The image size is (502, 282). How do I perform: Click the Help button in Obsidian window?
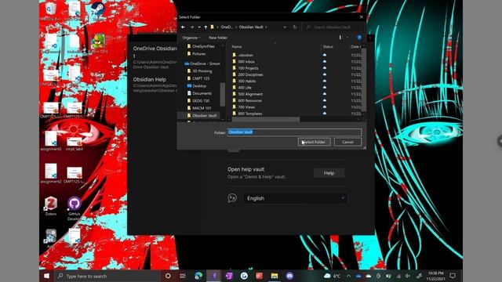(329, 173)
